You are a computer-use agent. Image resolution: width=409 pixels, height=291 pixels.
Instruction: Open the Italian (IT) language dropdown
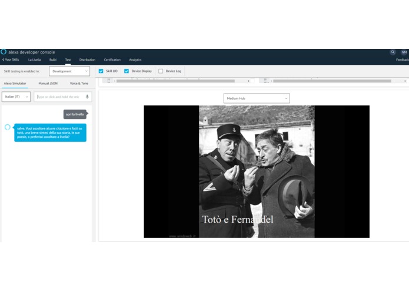tap(16, 97)
